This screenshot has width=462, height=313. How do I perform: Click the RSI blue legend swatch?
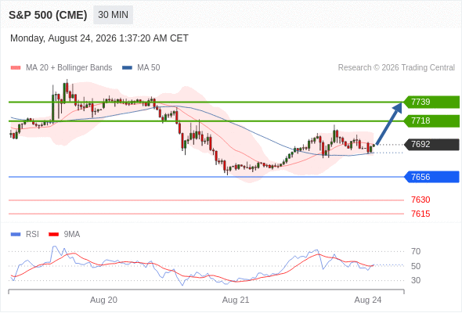[x=16, y=235]
